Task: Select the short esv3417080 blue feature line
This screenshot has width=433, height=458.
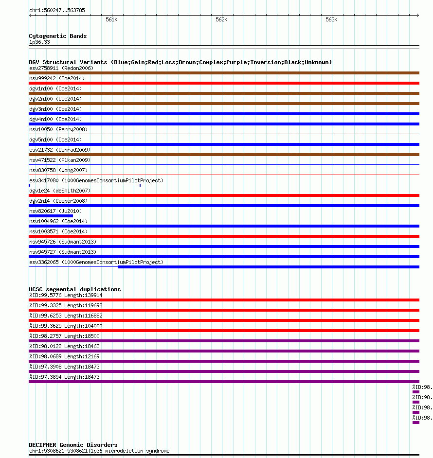Action: pos(85,185)
